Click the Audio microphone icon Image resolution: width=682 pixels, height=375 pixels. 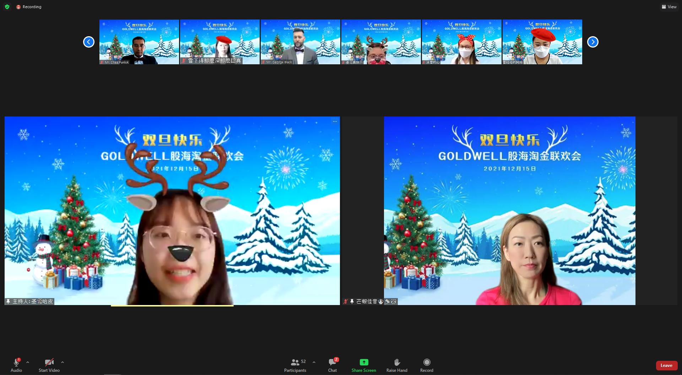[x=16, y=362]
